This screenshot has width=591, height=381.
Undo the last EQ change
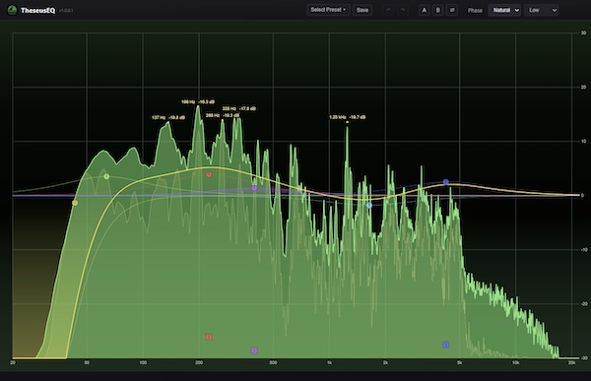point(388,10)
